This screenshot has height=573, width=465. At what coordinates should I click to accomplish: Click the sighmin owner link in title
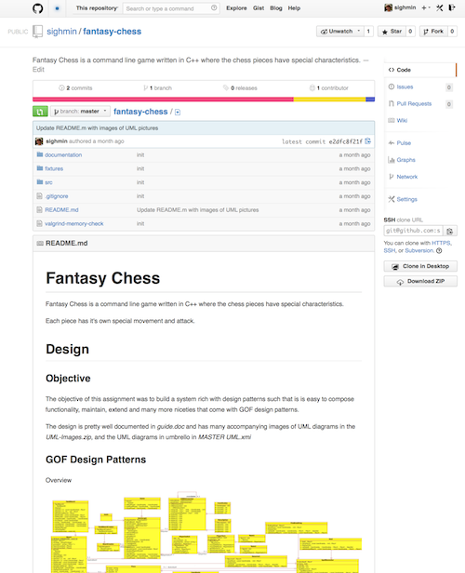coord(61,32)
